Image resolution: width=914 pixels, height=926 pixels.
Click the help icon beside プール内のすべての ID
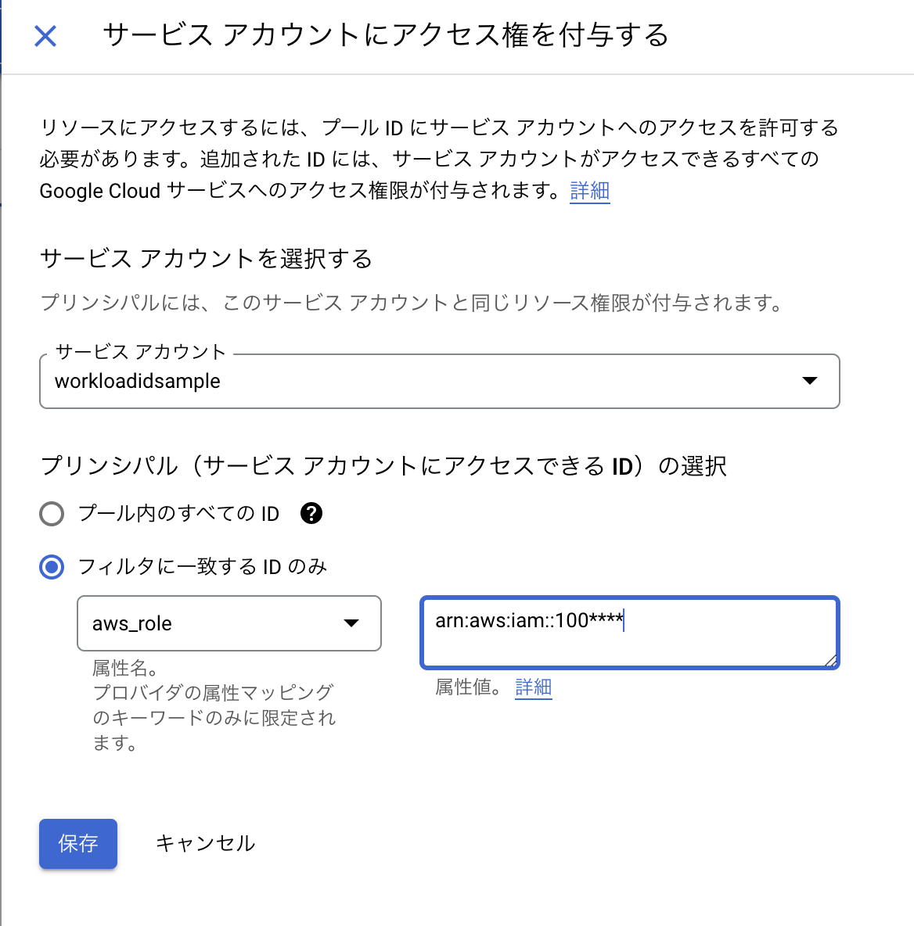(x=311, y=513)
